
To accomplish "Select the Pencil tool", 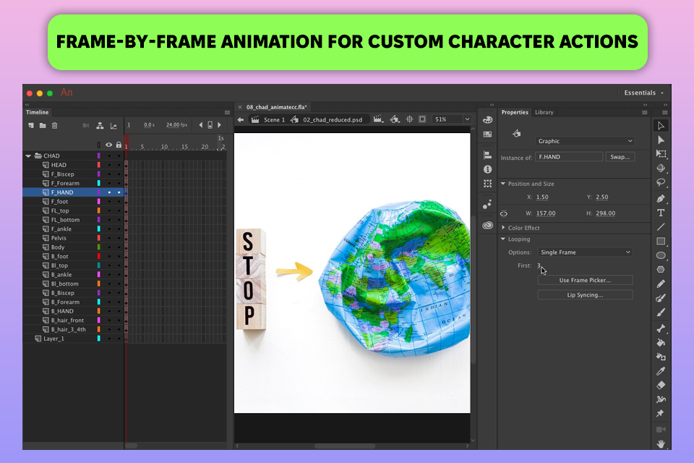I will 661,284.
